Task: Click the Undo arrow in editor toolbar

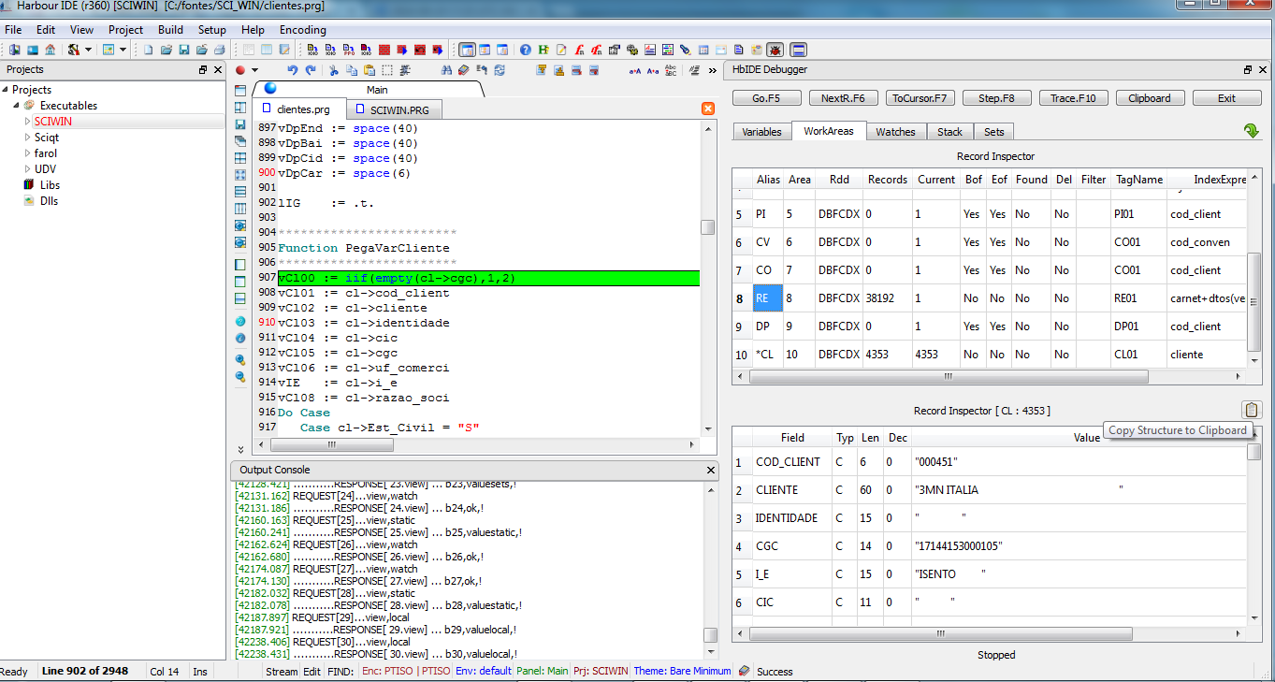Action: point(292,70)
